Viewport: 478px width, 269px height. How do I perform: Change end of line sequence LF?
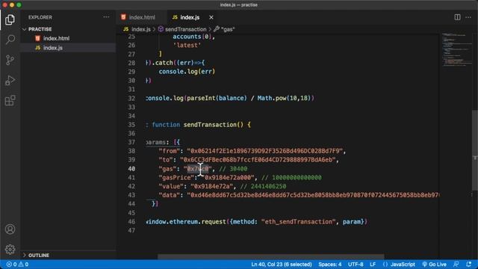click(373, 265)
